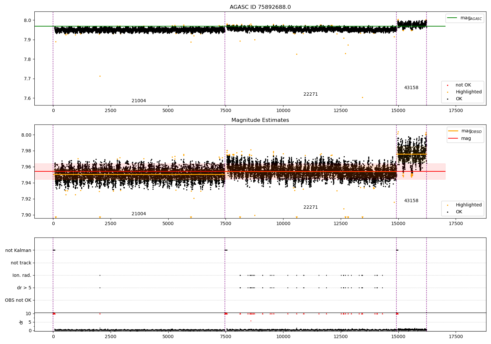Click the 7.6 y-tick in the top panel
Viewport: 491px width, 344px height.
coord(27,99)
